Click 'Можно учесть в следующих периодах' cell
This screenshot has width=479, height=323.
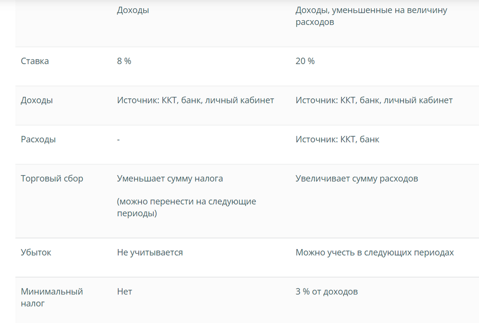[x=375, y=252]
